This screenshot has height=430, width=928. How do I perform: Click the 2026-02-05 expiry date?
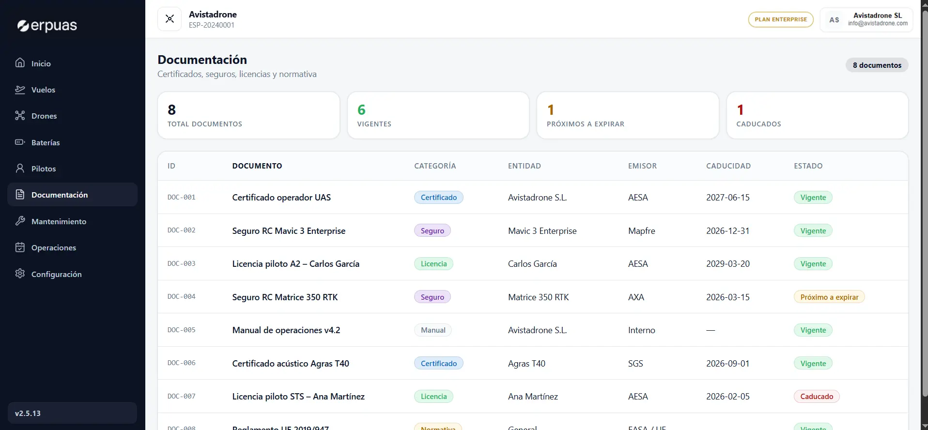click(728, 397)
